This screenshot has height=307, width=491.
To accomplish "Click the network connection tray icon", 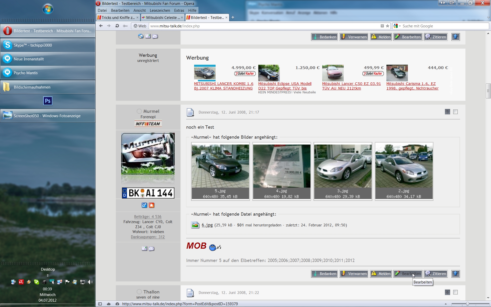I will (x=83, y=282).
